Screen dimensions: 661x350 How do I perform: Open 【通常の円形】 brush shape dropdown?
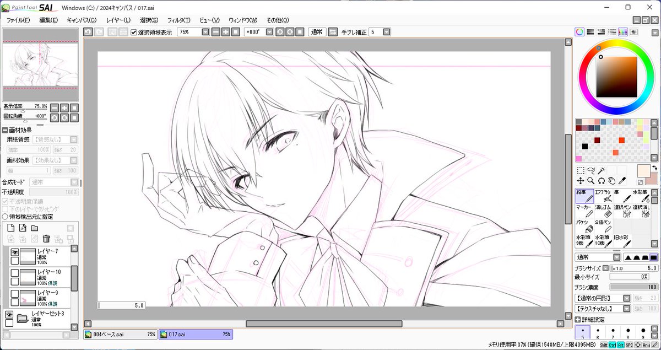tap(626, 298)
